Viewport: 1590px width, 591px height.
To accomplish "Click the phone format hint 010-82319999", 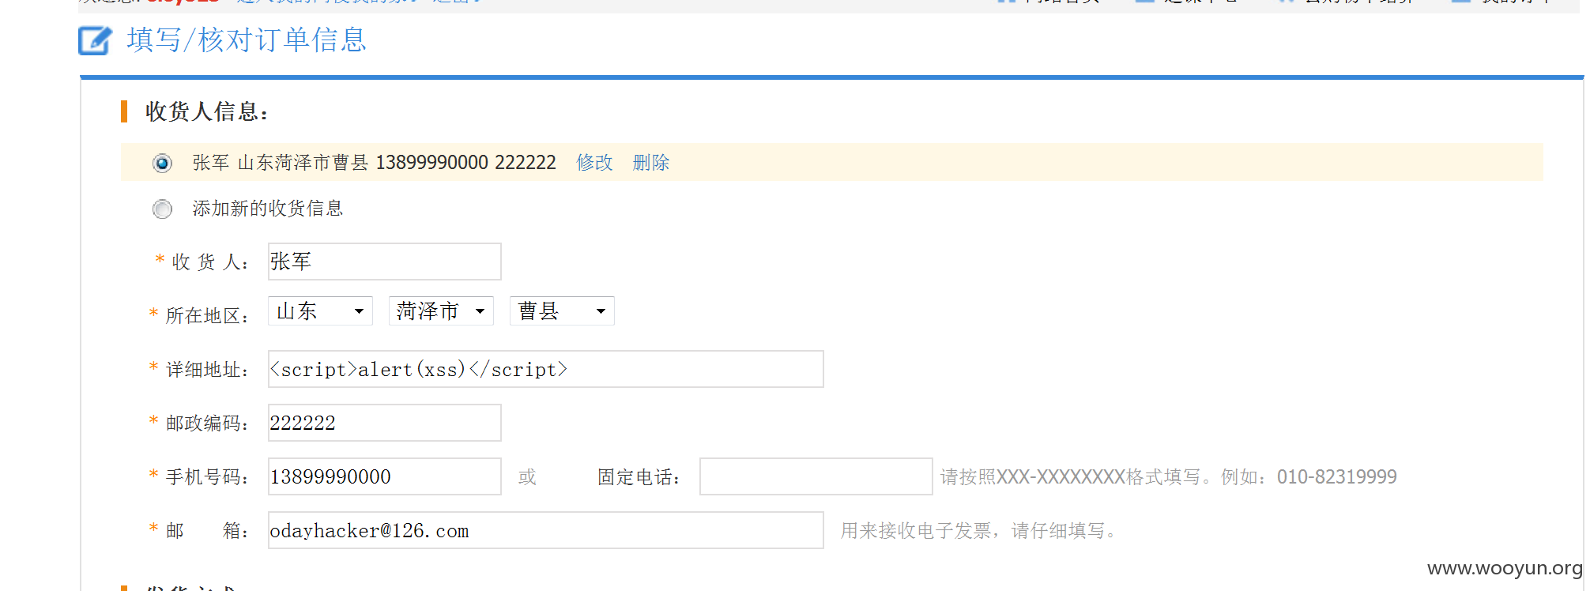I will (x=1337, y=477).
